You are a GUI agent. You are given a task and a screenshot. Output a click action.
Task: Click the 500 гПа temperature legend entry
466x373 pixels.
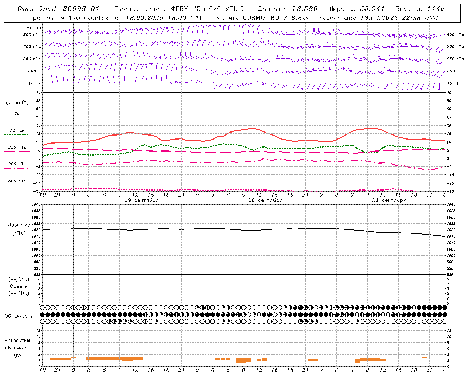pyautogui.click(x=17, y=181)
